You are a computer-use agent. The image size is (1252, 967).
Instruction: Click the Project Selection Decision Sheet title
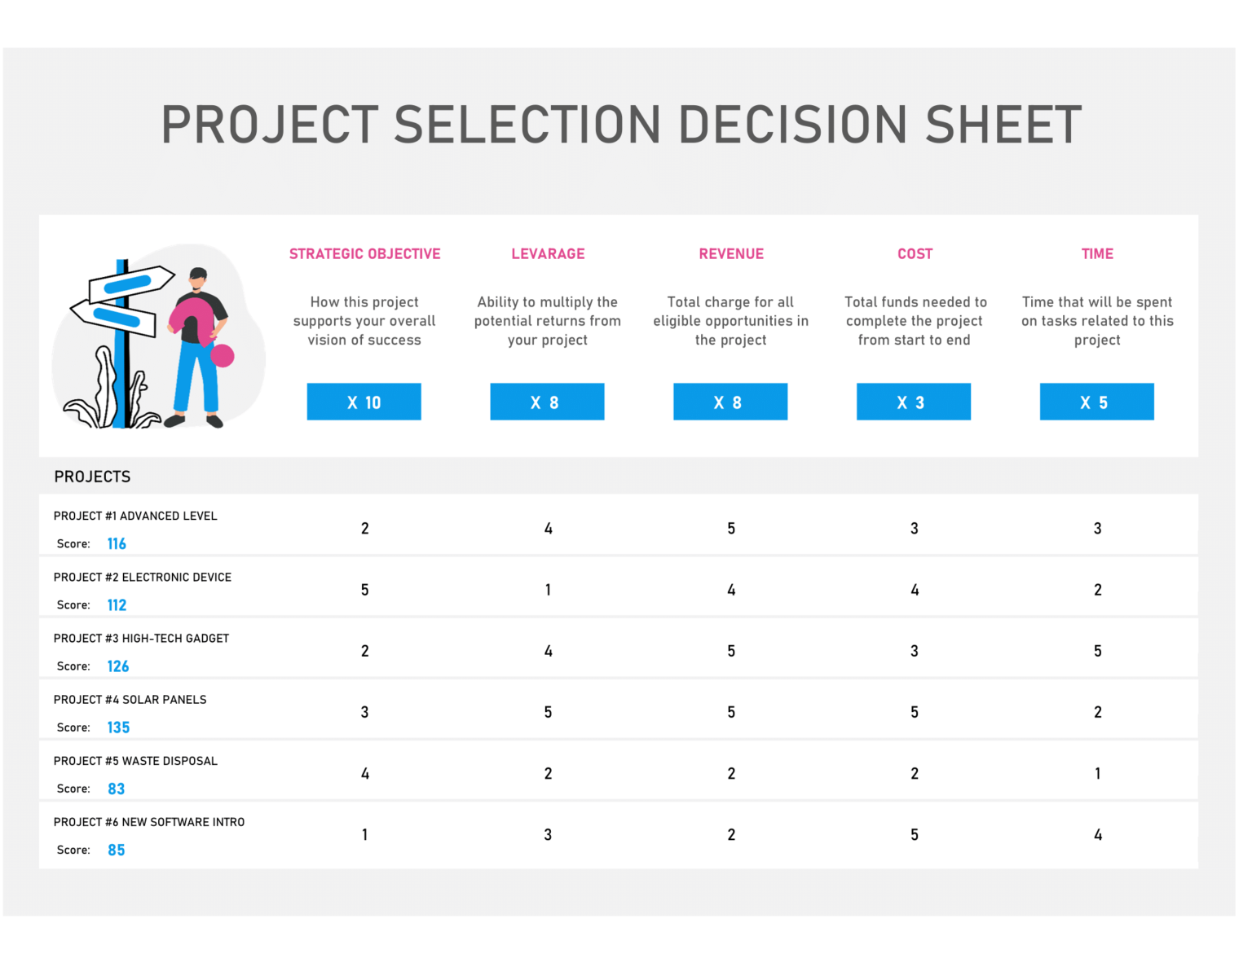(x=621, y=125)
